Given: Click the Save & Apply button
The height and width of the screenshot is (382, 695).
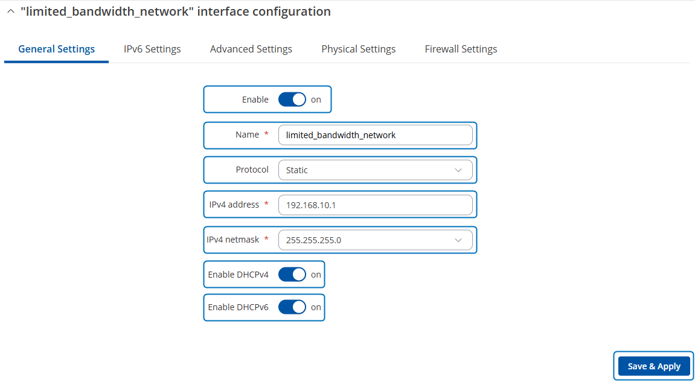Looking at the screenshot, I should (x=654, y=366).
